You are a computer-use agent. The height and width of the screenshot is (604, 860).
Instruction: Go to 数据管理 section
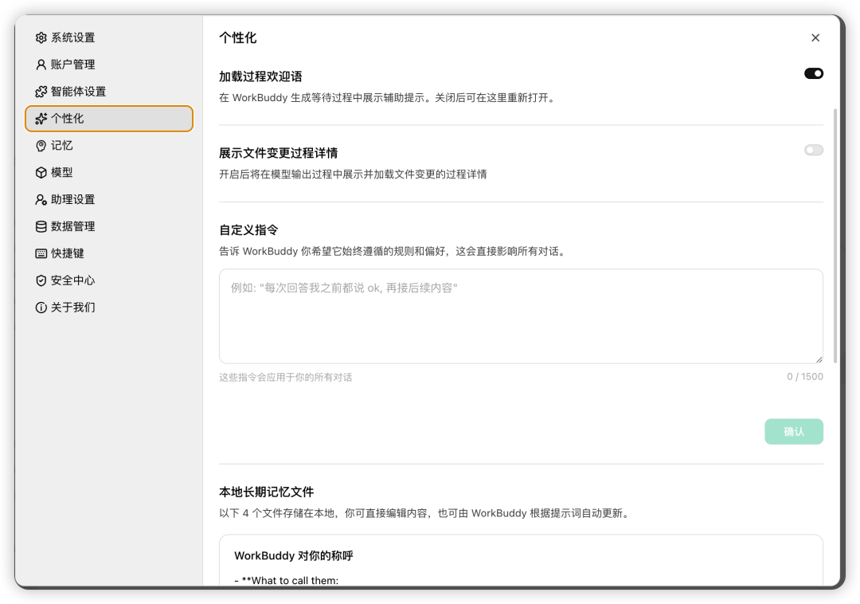coord(109,226)
